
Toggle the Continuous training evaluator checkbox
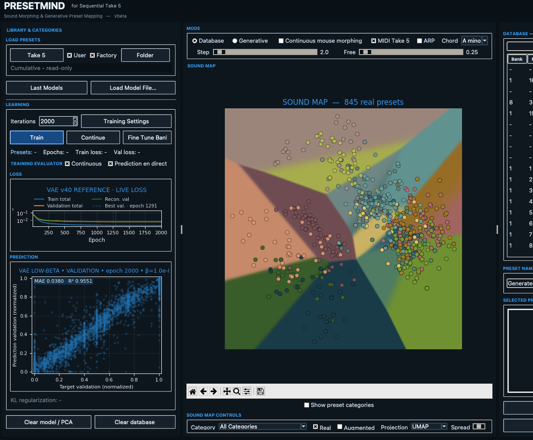(67, 163)
